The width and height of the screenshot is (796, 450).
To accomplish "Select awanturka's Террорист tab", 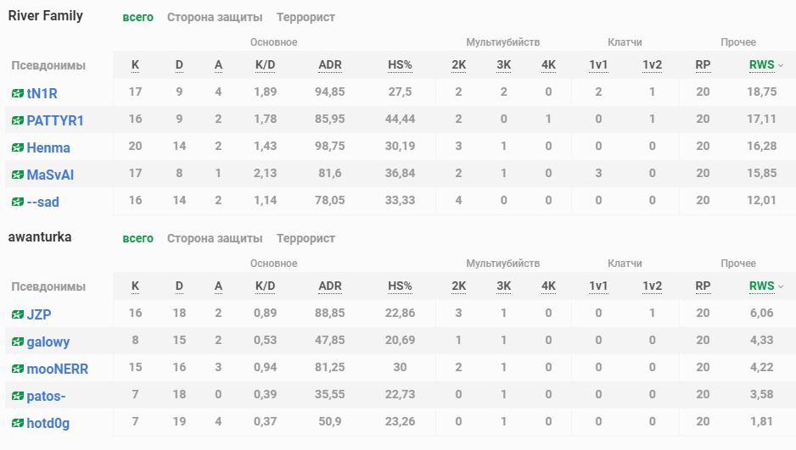I will 306,238.
